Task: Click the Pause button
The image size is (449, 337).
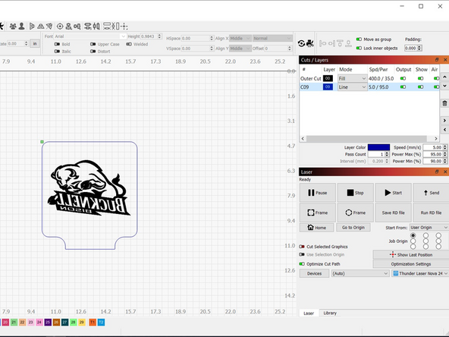Action: tap(318, 193)
